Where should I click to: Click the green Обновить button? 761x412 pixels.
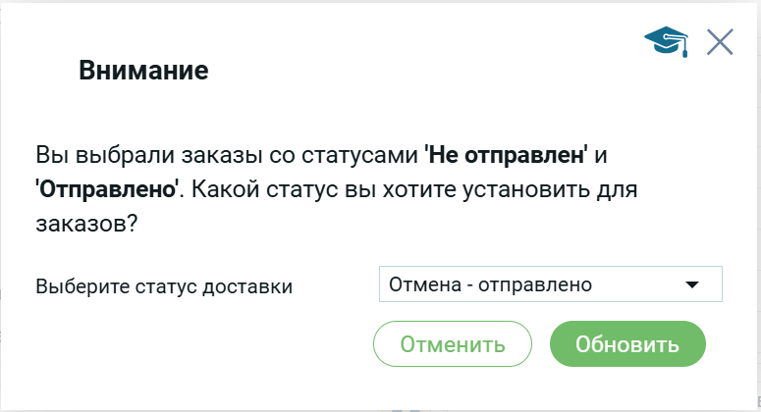click(x=627, y=344)
